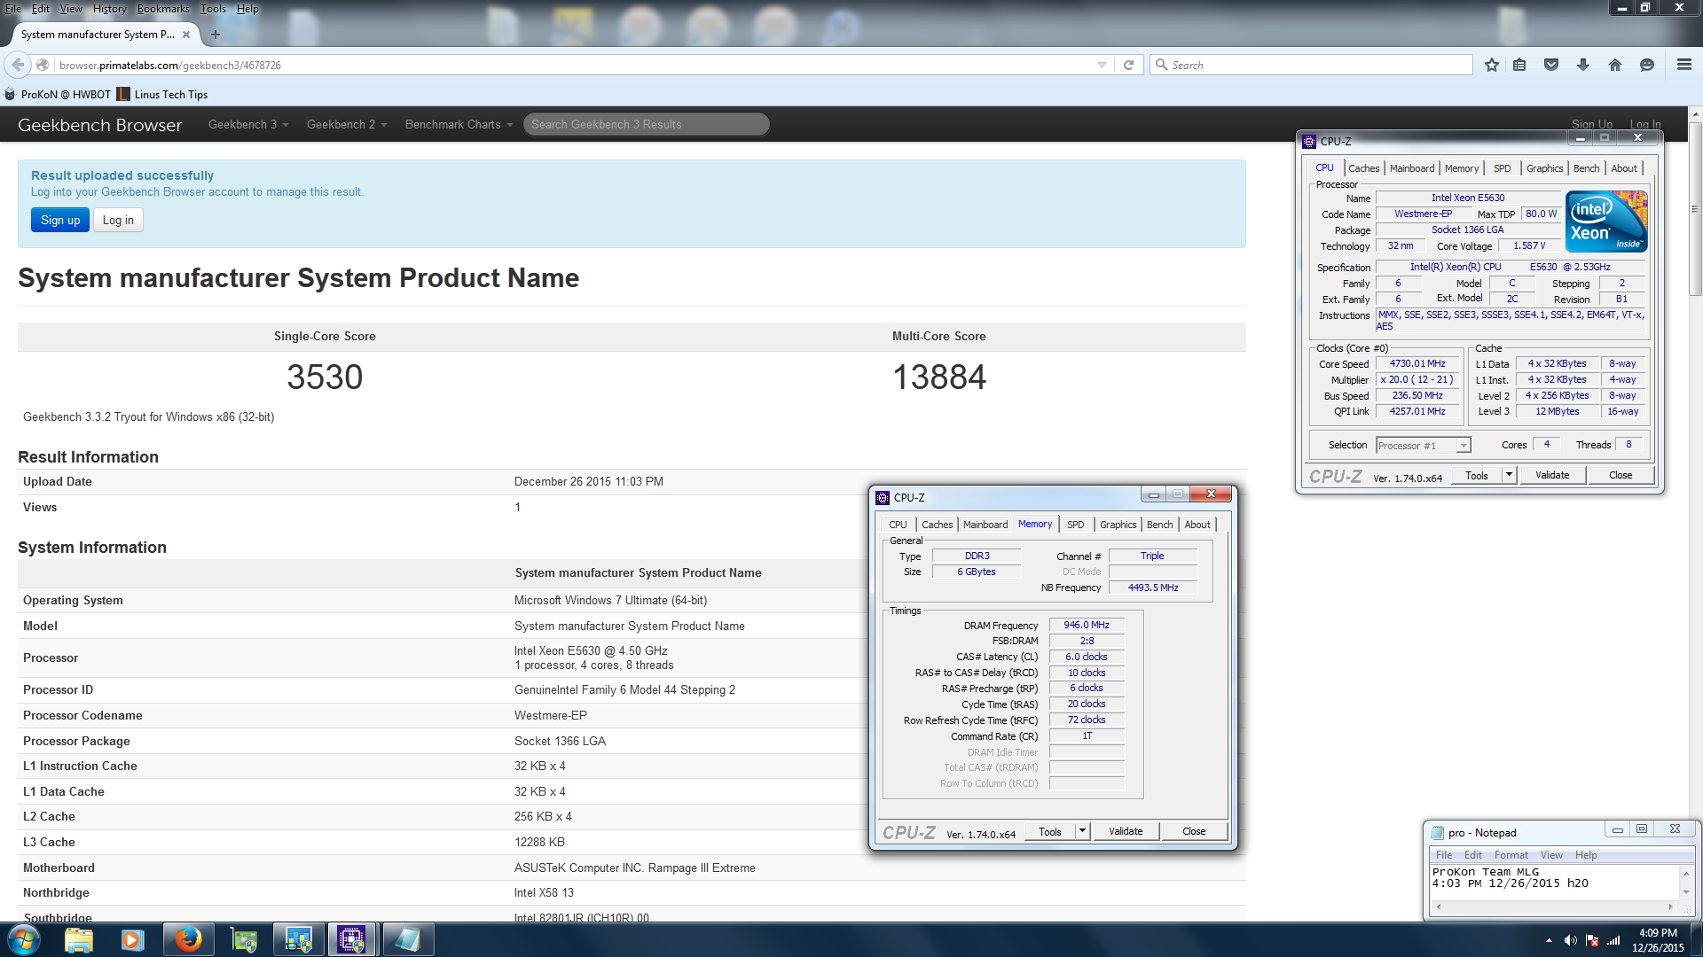Launch the media player taskbar icon
The width and height of the screenshot is (1703, 957).
click(x=133, y=939)
